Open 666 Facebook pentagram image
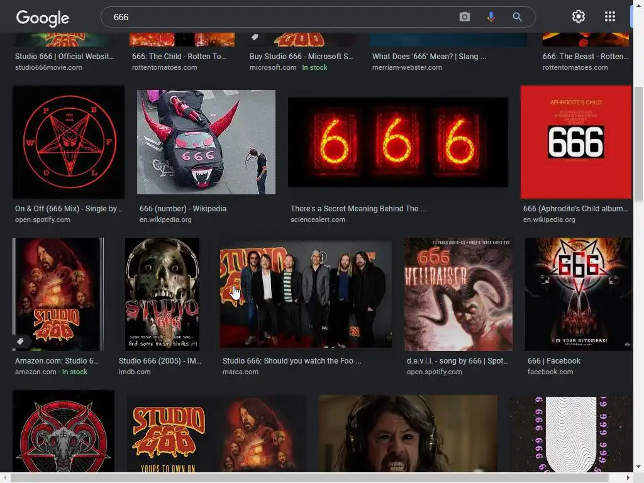644x483 pixels. (x=579, y=294)
